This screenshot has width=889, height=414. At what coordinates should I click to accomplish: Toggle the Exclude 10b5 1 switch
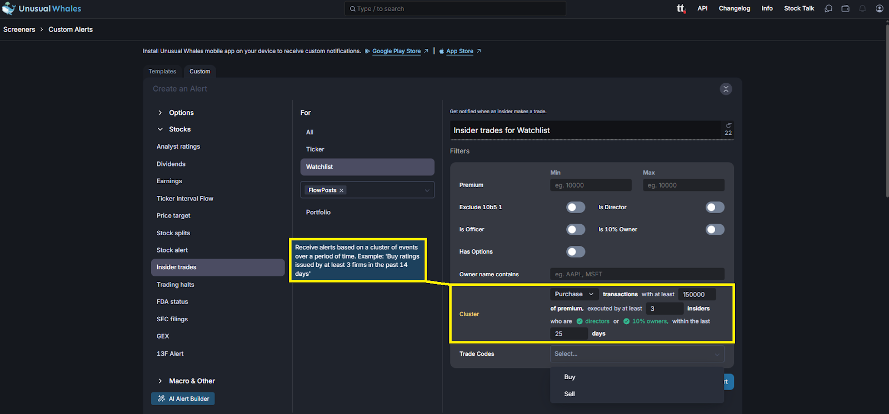click(x=576, y=207)
